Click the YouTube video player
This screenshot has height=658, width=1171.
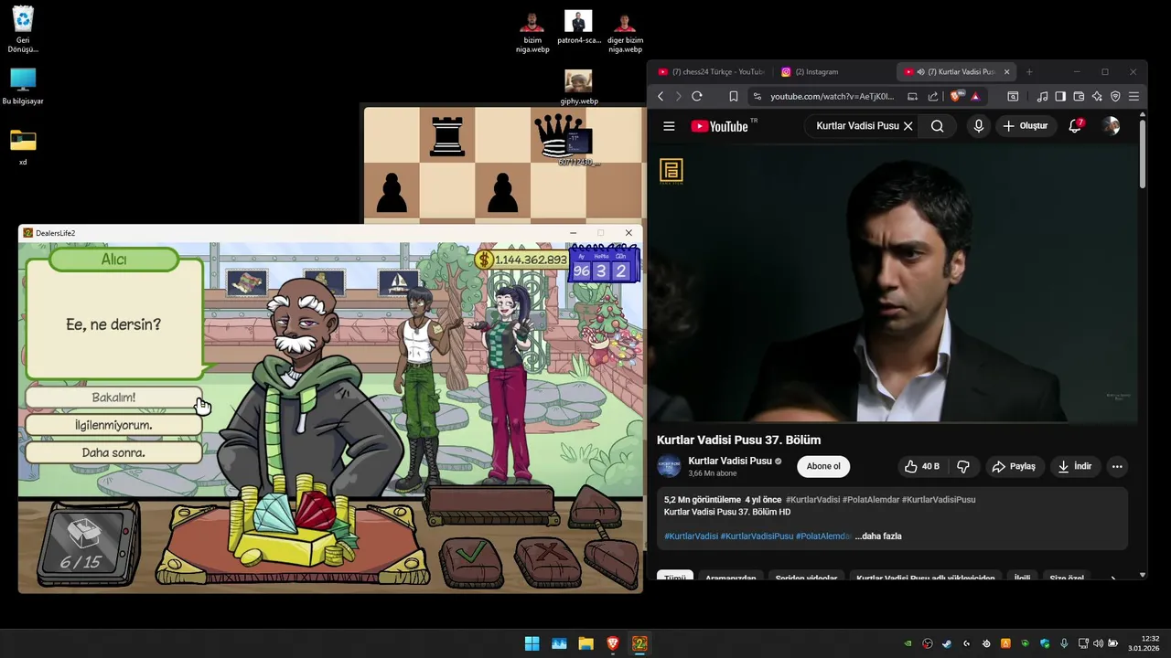(895, 283)
